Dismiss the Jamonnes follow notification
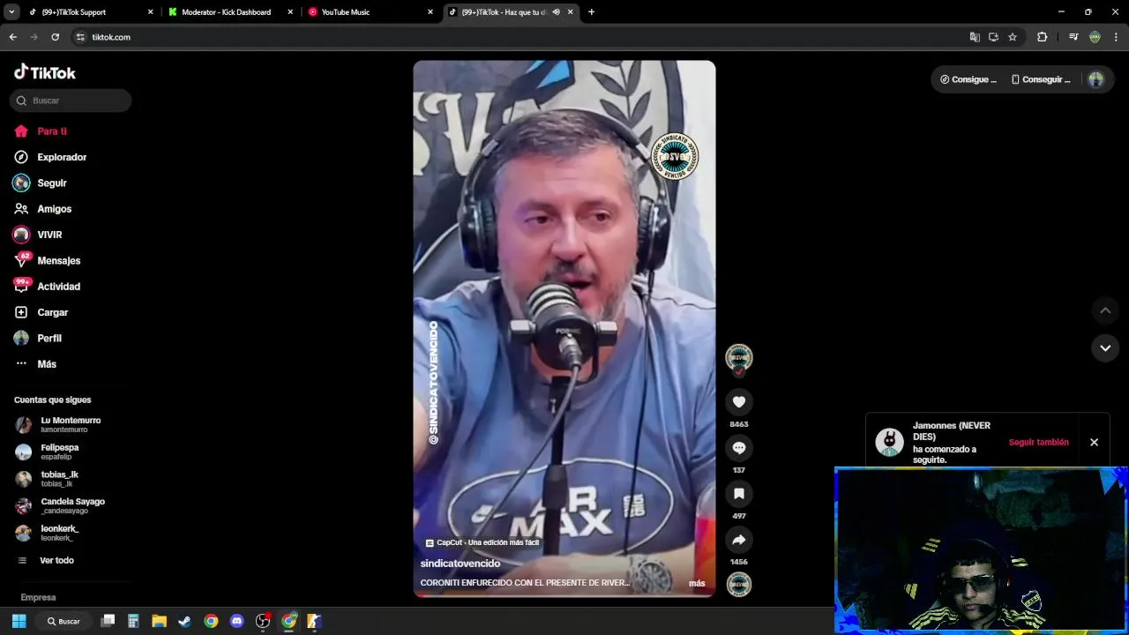1129x635 pixels. coord(1094,442)
